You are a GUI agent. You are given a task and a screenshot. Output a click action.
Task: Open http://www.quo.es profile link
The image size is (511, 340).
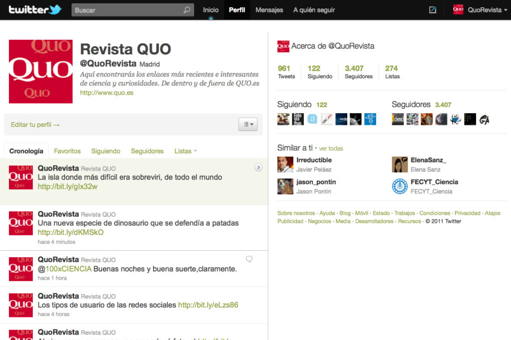click(x=107, y=93)
